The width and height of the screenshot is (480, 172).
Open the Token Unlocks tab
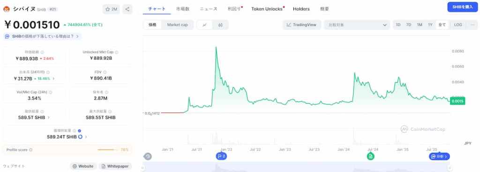267,9
